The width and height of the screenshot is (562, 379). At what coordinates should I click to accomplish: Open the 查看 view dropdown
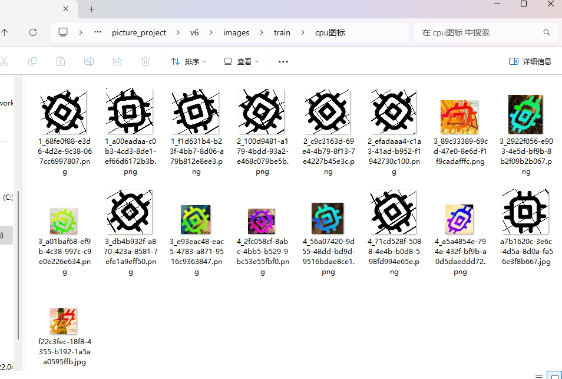coord(242,61)
